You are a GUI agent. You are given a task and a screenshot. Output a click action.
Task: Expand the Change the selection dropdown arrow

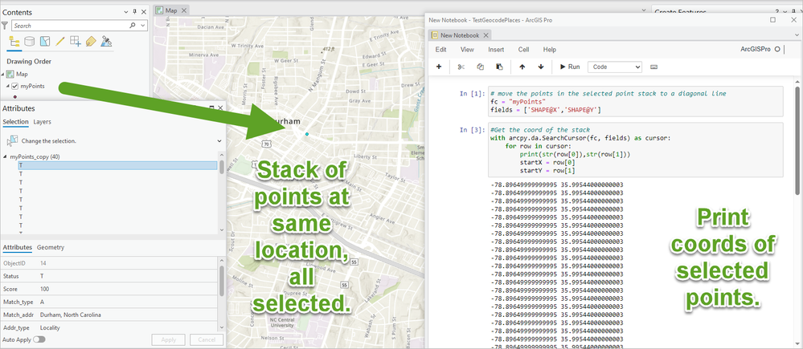[219, 141]
